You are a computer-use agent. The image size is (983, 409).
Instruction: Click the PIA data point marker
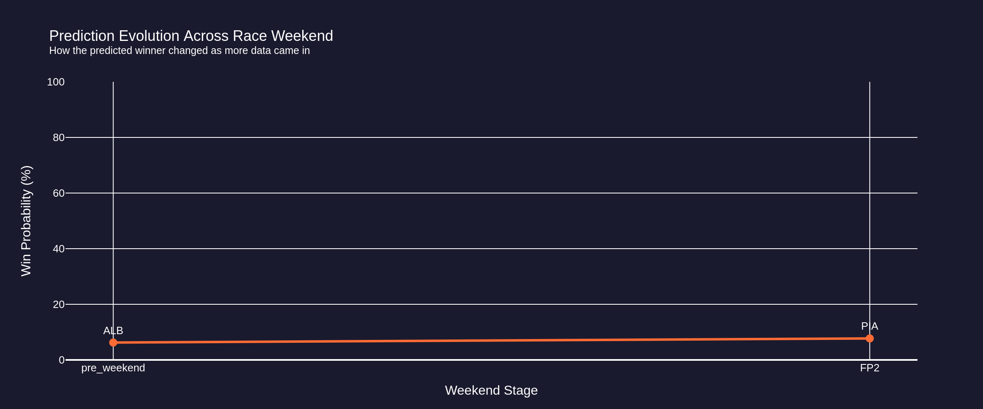870,338
